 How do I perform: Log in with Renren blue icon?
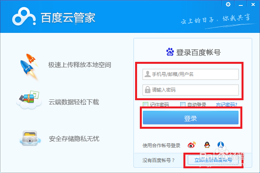[221, 145]
